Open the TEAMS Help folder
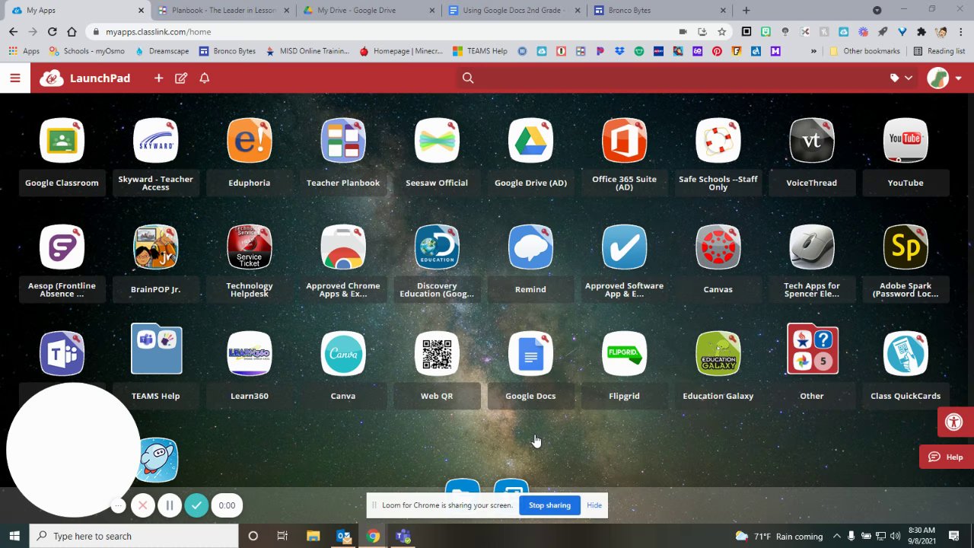The image size is (974, 548). point(156,349)
